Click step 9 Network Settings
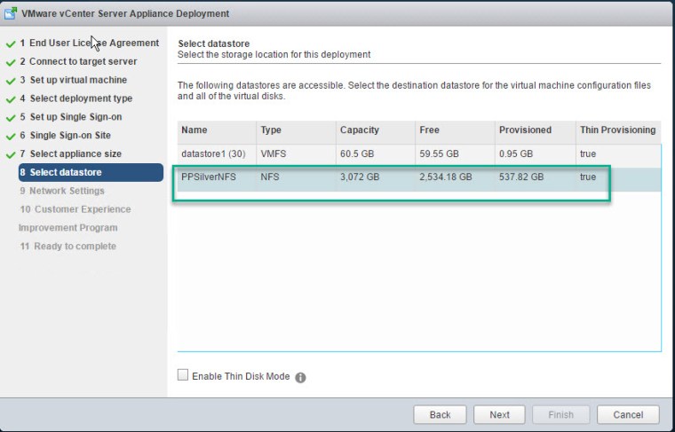Image resolution: width=675 pixels, height=432 pixels. click(62, 191)
